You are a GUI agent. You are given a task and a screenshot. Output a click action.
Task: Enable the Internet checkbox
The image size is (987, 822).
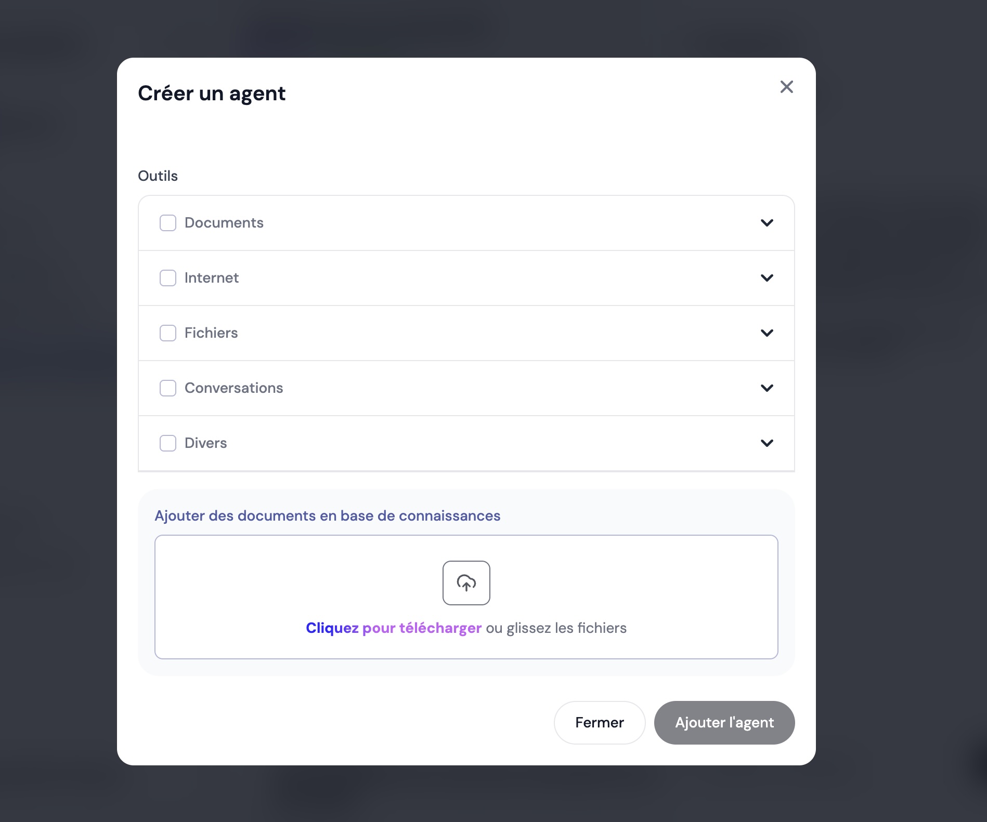[167, 278]
